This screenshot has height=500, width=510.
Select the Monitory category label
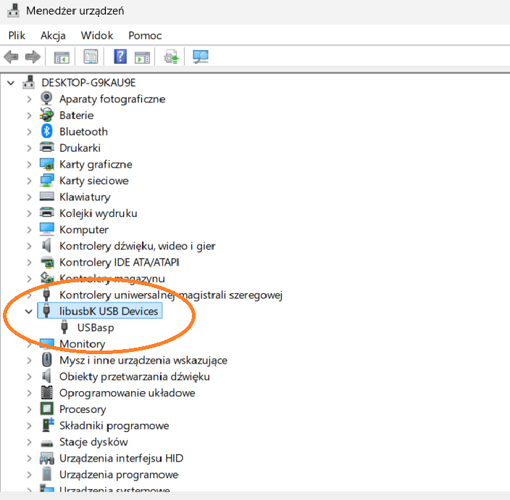click(83, 344)
